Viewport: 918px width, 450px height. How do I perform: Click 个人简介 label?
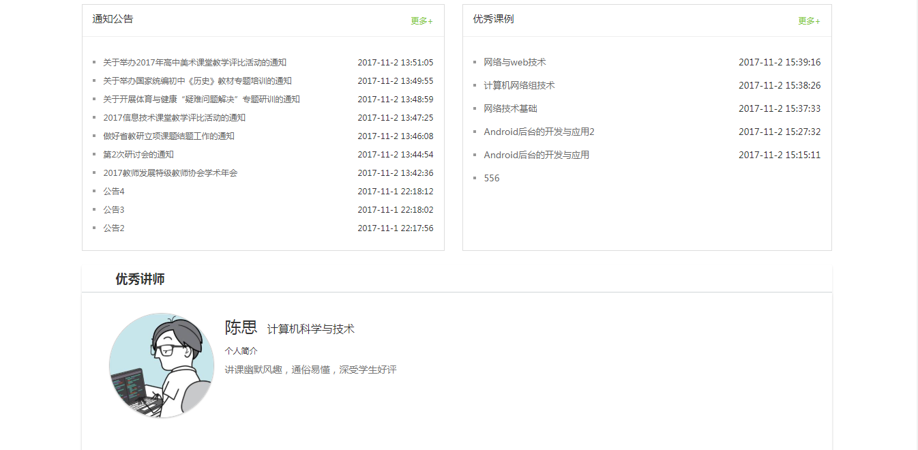[241, 351]
